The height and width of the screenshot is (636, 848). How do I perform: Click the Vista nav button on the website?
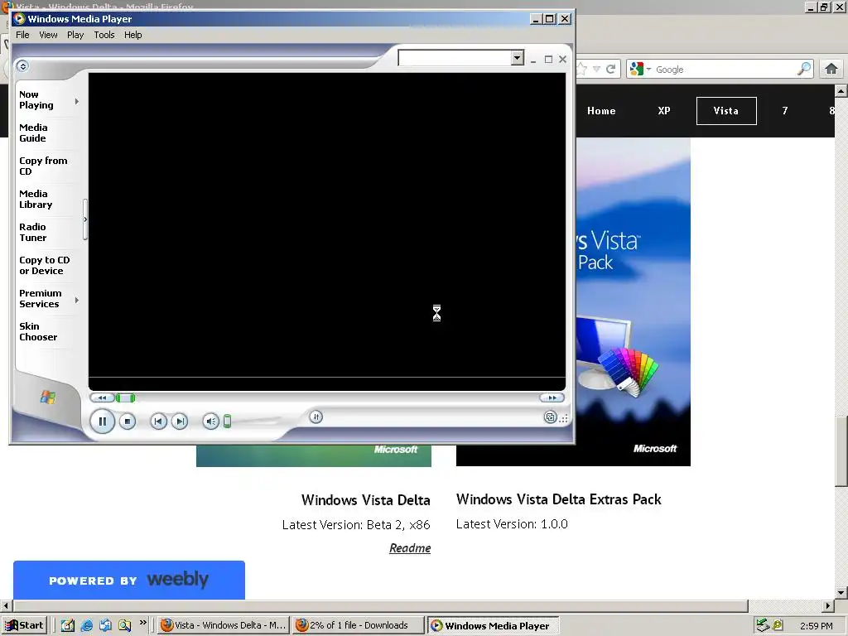(x=726, y=111)
